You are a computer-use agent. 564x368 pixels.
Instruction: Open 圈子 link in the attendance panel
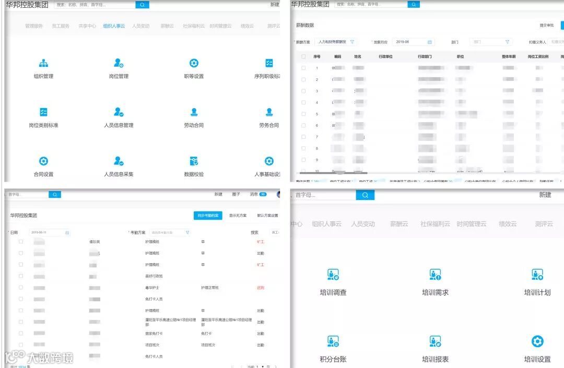pyautogui.click(x=236, y=194)
